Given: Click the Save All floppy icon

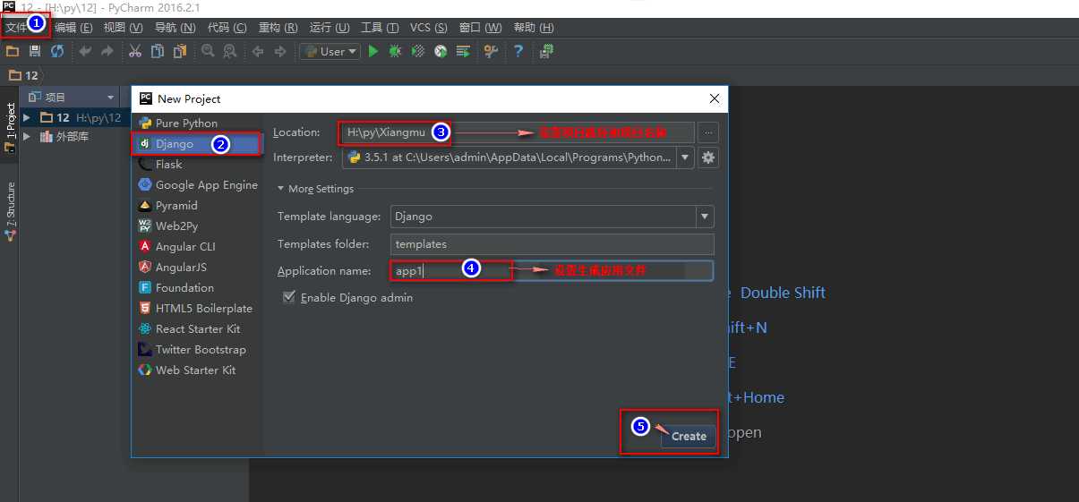Looking at the screenshot, I should (34, 51).
